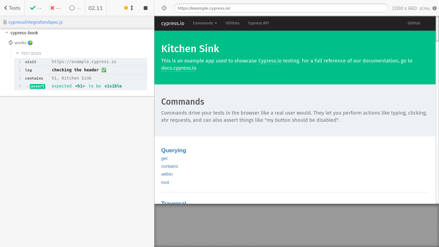
Task: Click the pending tests circle counter
Action: (75, 8)
